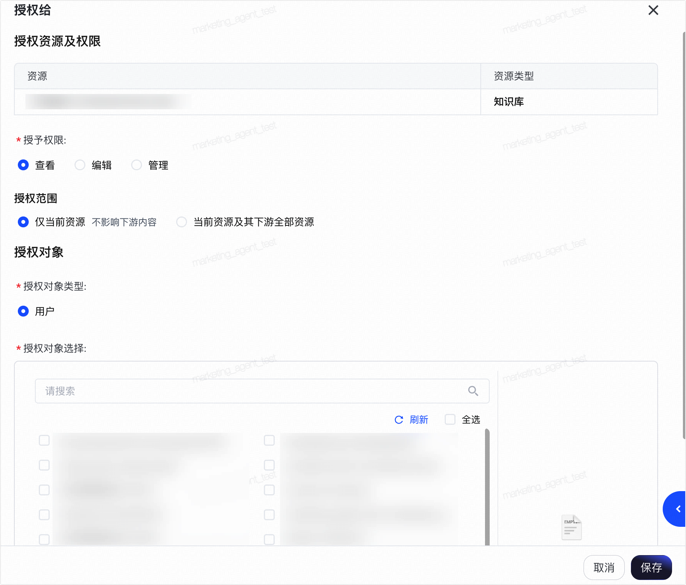Click the 取消 button
Screen dimensions: 686x585
(604, 568)
